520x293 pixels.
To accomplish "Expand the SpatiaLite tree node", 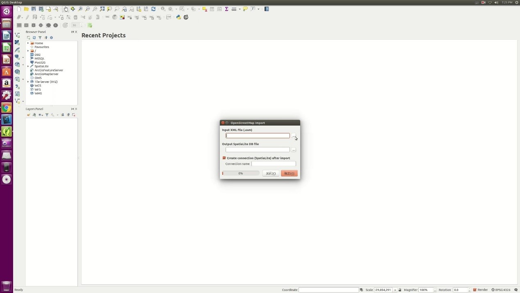I will coord(28,66).
